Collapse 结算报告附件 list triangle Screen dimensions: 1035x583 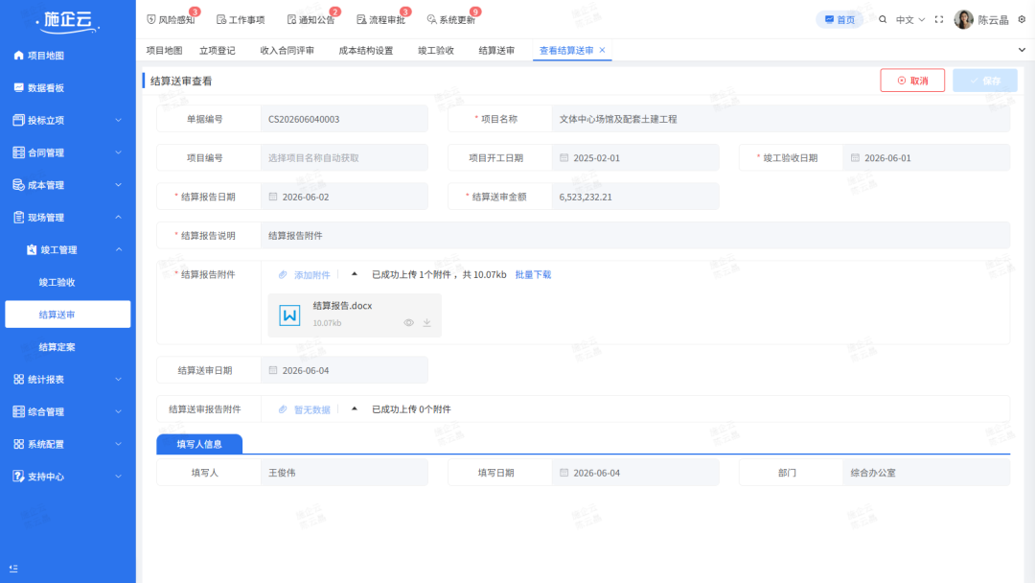pos(355,274)
